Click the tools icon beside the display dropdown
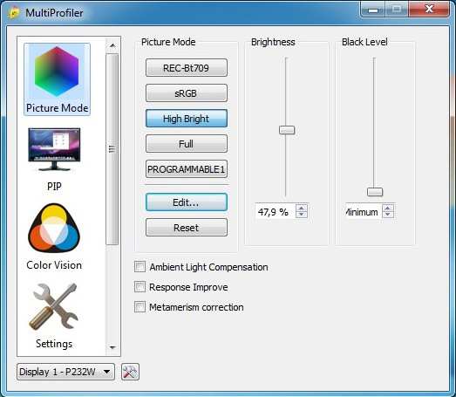 click(130, 372)
